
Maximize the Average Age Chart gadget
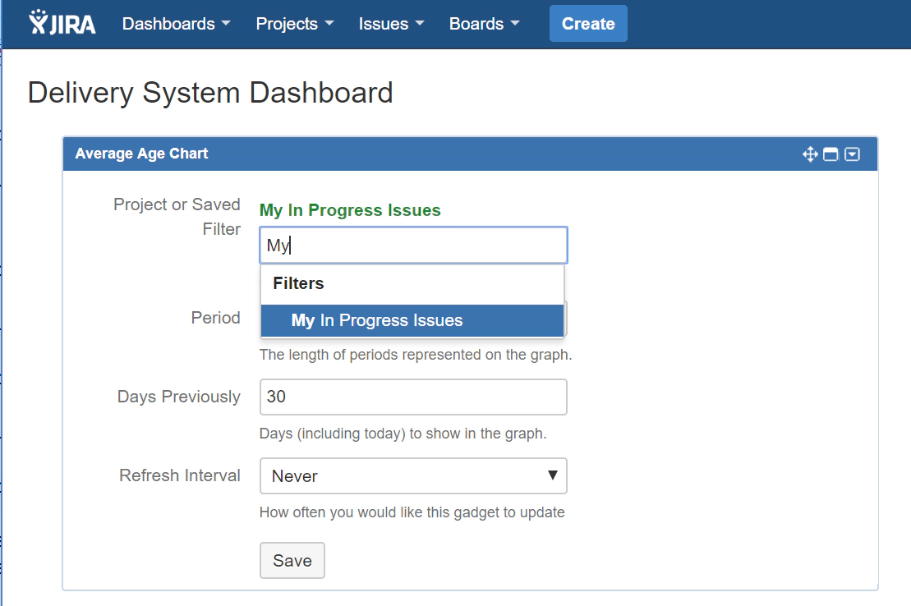[x=830, y=154]
